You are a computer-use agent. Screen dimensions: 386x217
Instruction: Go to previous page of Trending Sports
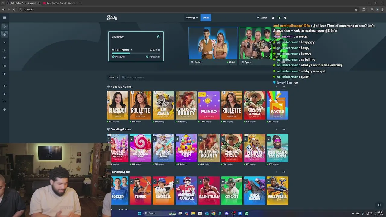pyautogui.click(x=277, y=172)
